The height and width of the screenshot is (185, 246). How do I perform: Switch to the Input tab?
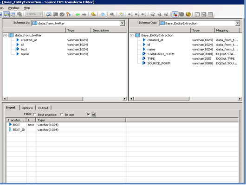tap(11, 108)
